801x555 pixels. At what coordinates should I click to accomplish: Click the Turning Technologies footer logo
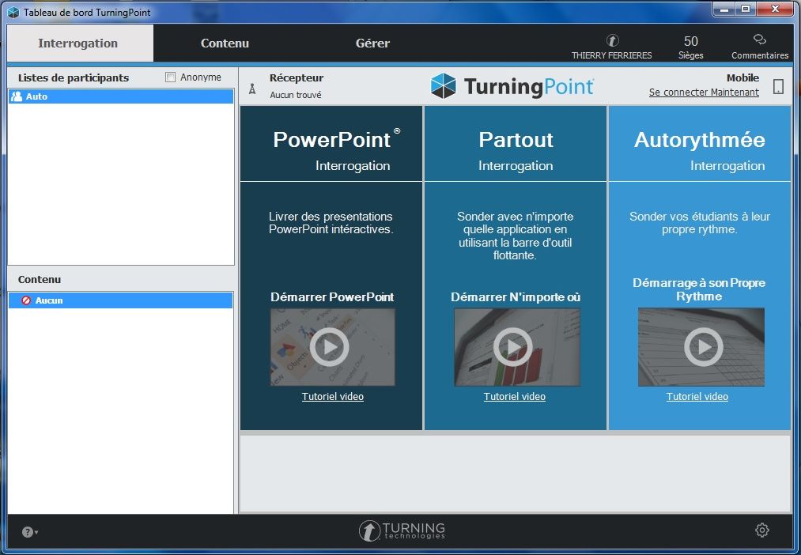[402, 530]
